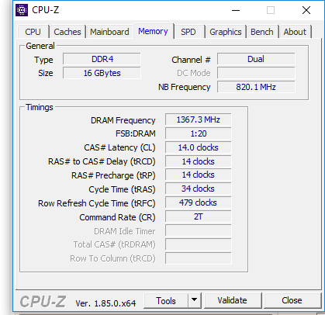
Task: Open the Caches tab
Action: pos(67,32)
